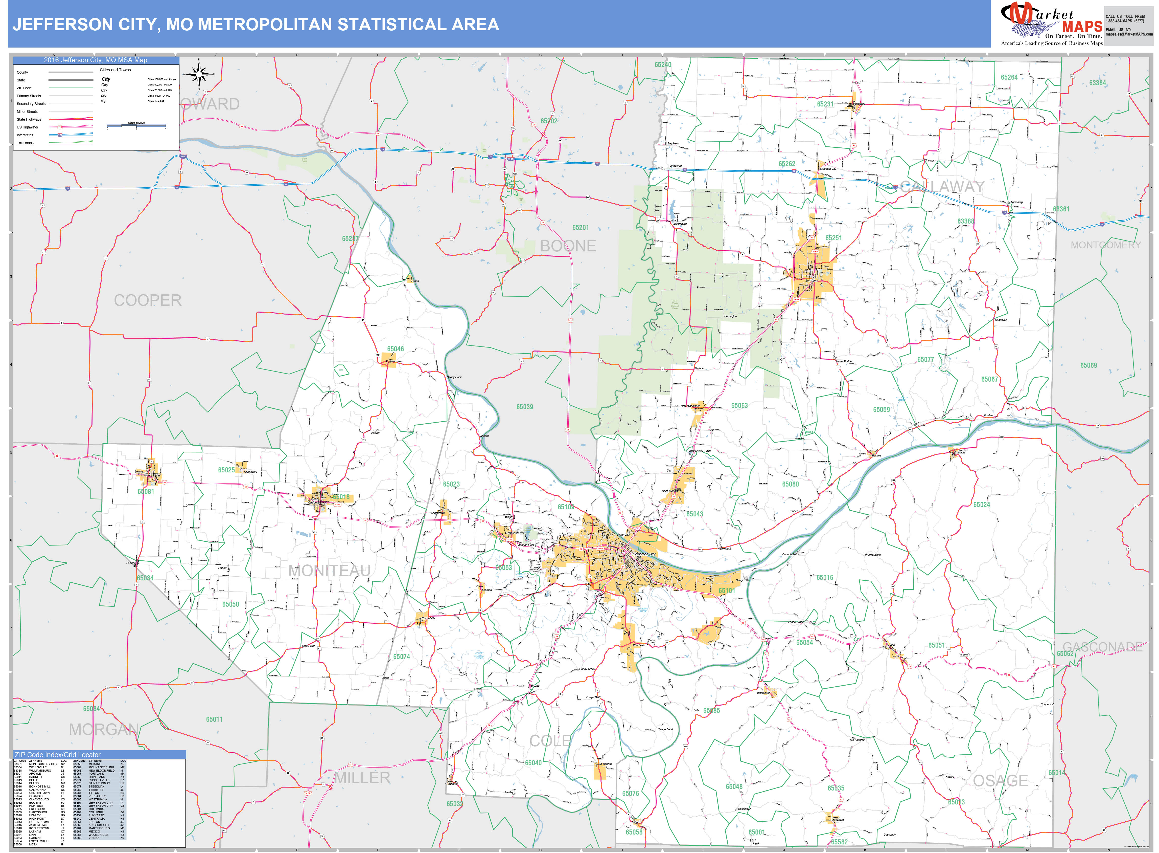Expand the Cities and Towns legend section

tap(115, 70)
